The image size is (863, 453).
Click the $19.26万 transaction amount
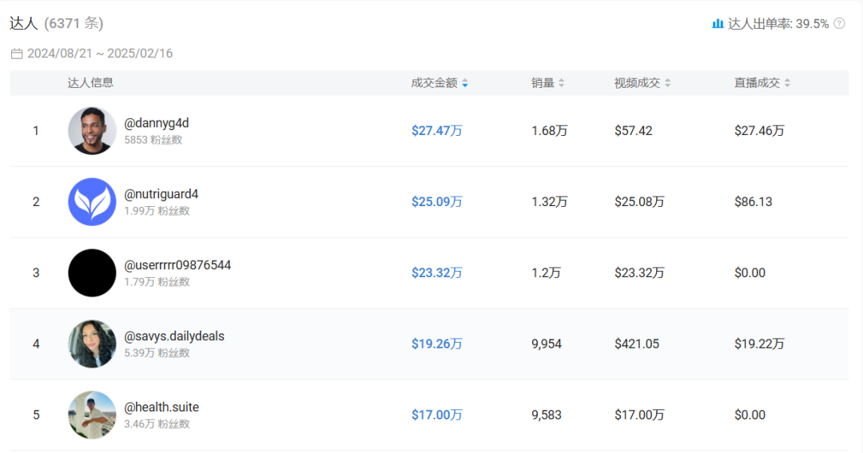(x=437, y=344)
